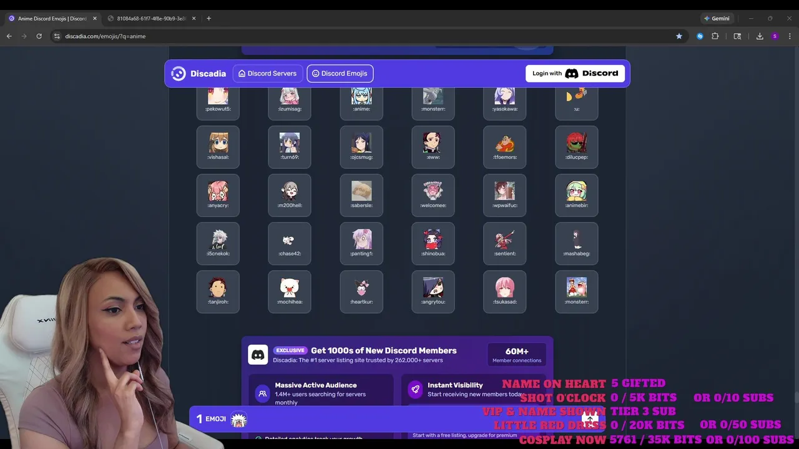799x449 pixels.
Task: Open the Shazam extension icon
Action: click(700, 36)
